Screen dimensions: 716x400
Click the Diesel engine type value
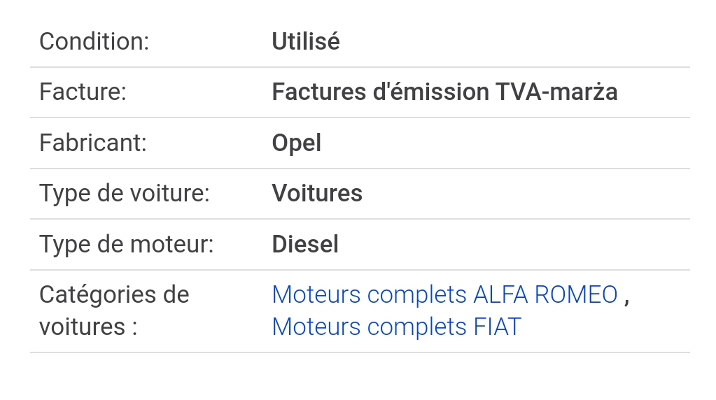[x=305, y=244]
